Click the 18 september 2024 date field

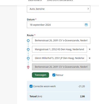(x=59, y=25)
